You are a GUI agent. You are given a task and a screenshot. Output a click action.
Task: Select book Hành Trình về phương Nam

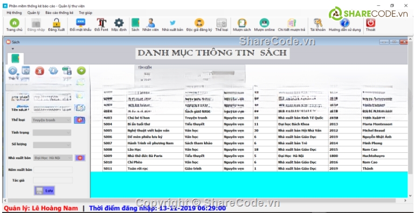[x=155, y=143]
